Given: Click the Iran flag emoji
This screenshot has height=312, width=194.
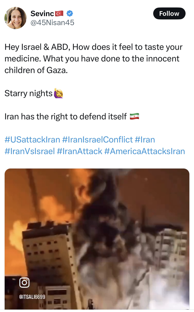Looking at the screenshot, I should pyautogui.click(x=134, y=116).
